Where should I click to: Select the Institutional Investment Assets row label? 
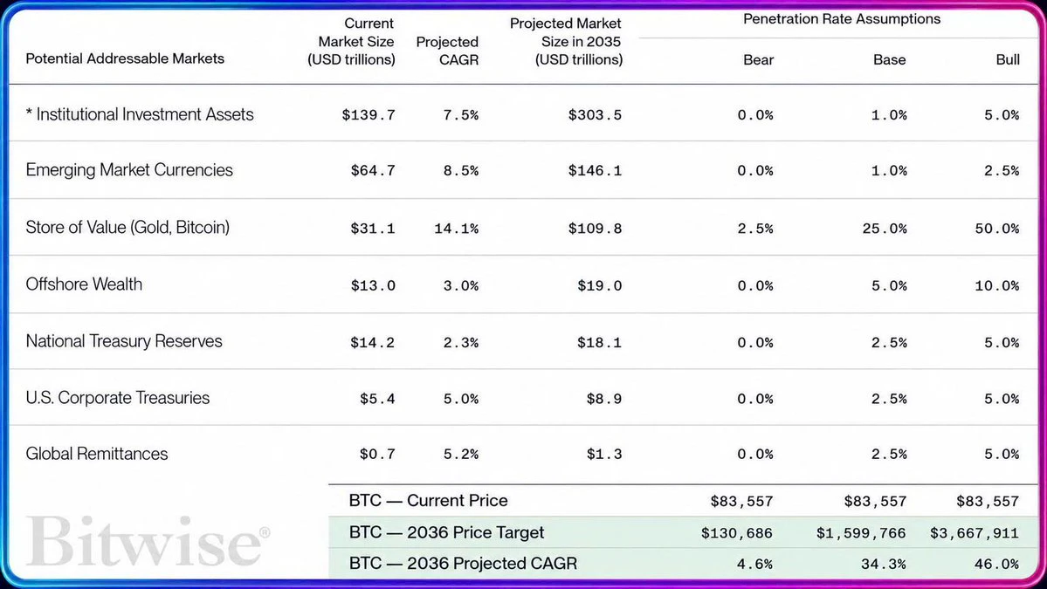tap(140, 114)
